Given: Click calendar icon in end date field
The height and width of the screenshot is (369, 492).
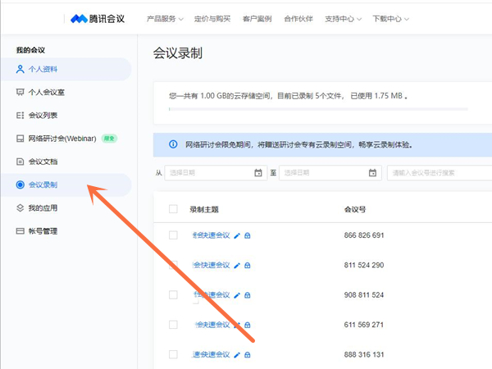Looking at the screenshot, I should coord(371,173).
